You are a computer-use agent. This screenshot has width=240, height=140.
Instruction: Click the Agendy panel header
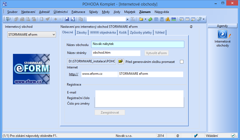tap(222, 26)
